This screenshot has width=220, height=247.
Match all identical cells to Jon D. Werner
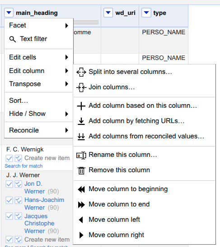point(19,184)
